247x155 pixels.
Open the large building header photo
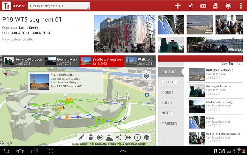pos(125,34)
